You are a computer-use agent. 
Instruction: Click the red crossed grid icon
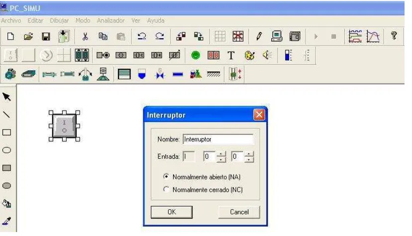[238, 36]
